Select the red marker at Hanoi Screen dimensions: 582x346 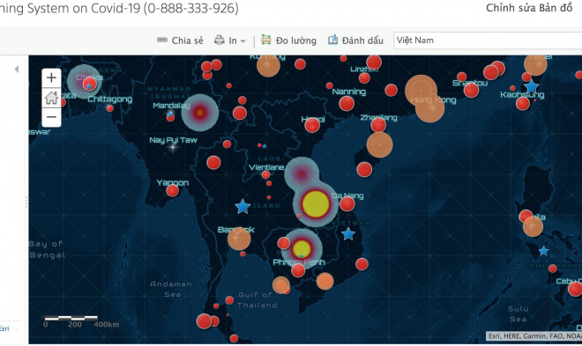[x=312, y=125]
